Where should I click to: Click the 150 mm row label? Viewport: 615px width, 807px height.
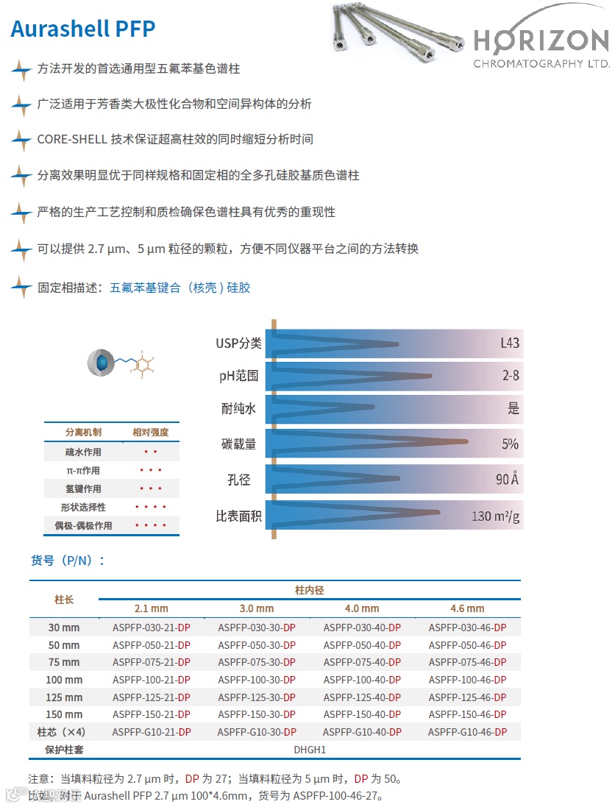[x=64, y=714]
